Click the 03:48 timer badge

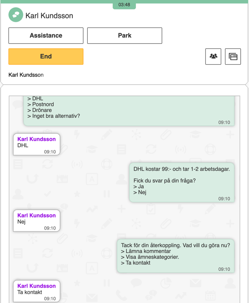[124, 5]
